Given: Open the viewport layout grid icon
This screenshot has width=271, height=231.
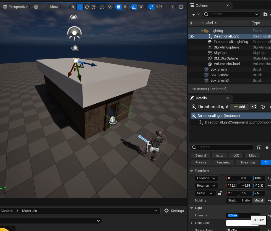Looking at the screenshot, I should pyautogui.click(x=181, y=7).
